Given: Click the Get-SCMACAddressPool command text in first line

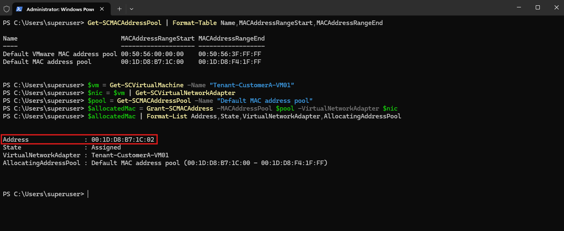Looking at the screenshot, I should [125, 23].
